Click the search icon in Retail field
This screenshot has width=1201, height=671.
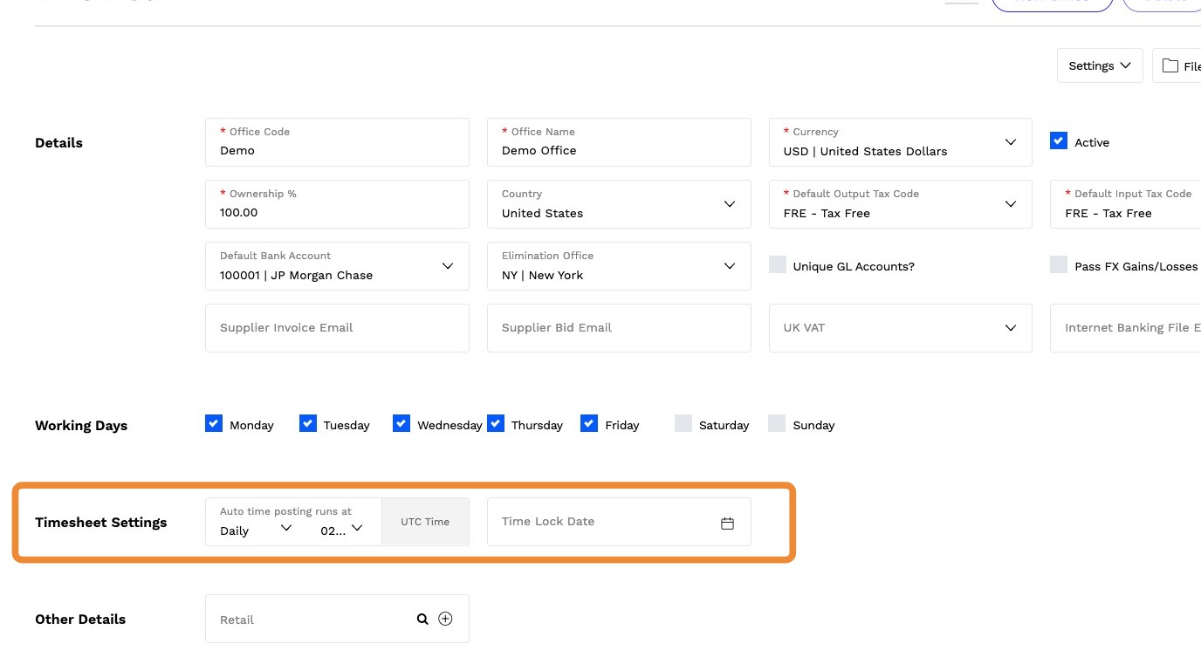pos(422,619)
